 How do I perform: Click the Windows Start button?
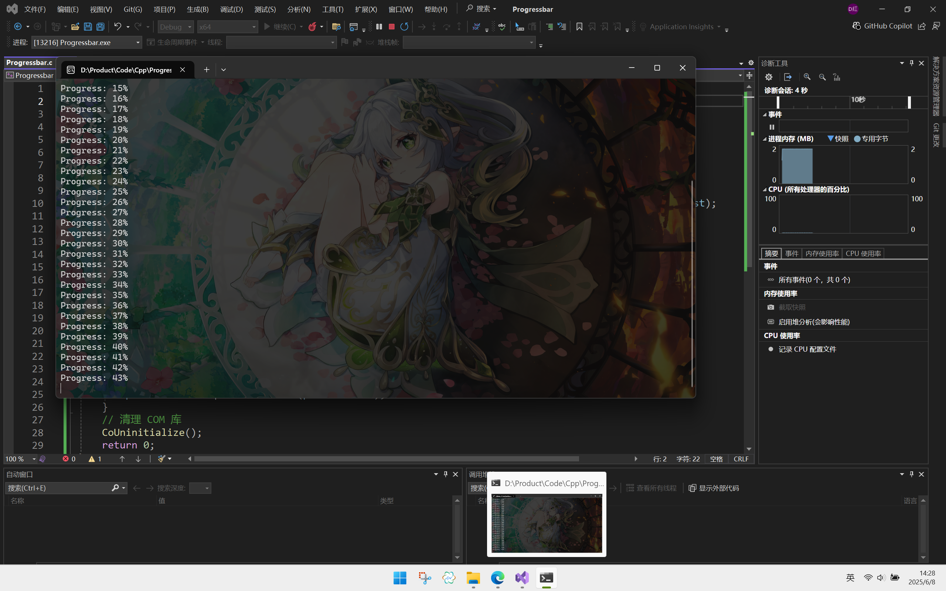coord(400,578)
